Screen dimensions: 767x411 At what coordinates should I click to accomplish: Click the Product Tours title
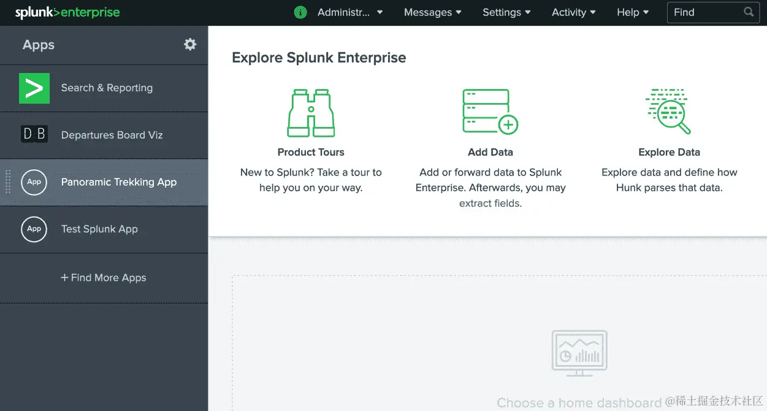[311, 152]
